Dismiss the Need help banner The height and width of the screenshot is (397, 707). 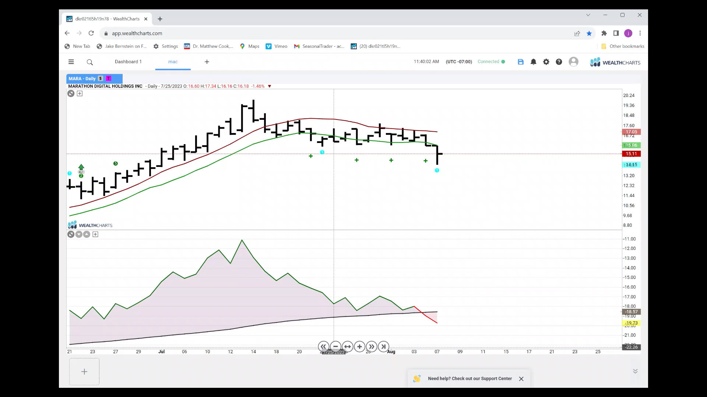(x=521, y=379)
